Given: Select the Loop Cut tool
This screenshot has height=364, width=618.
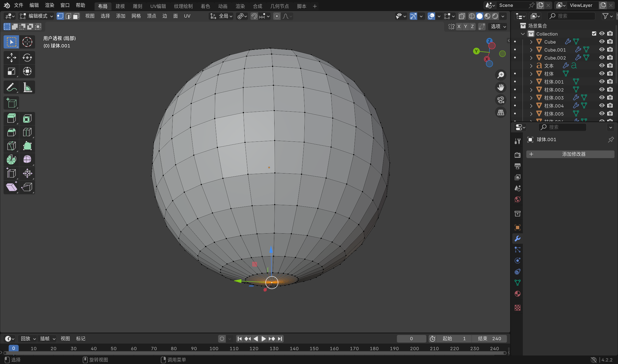Looking at the screenshot, I should coord(27,132).
